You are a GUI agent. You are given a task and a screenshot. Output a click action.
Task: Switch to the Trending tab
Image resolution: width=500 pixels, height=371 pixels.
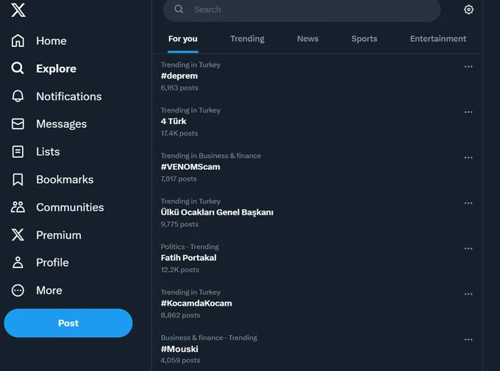pos(248,39)
